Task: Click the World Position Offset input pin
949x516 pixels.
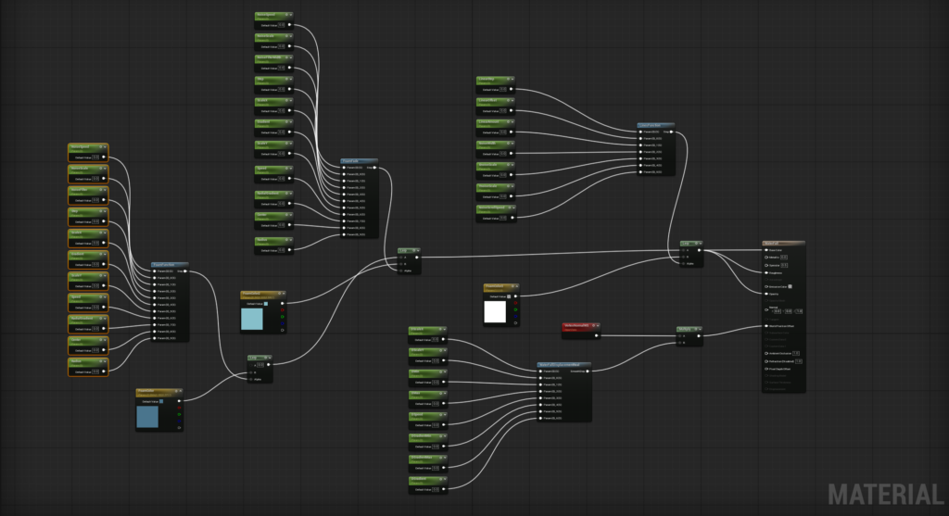Action: (766, 326)
